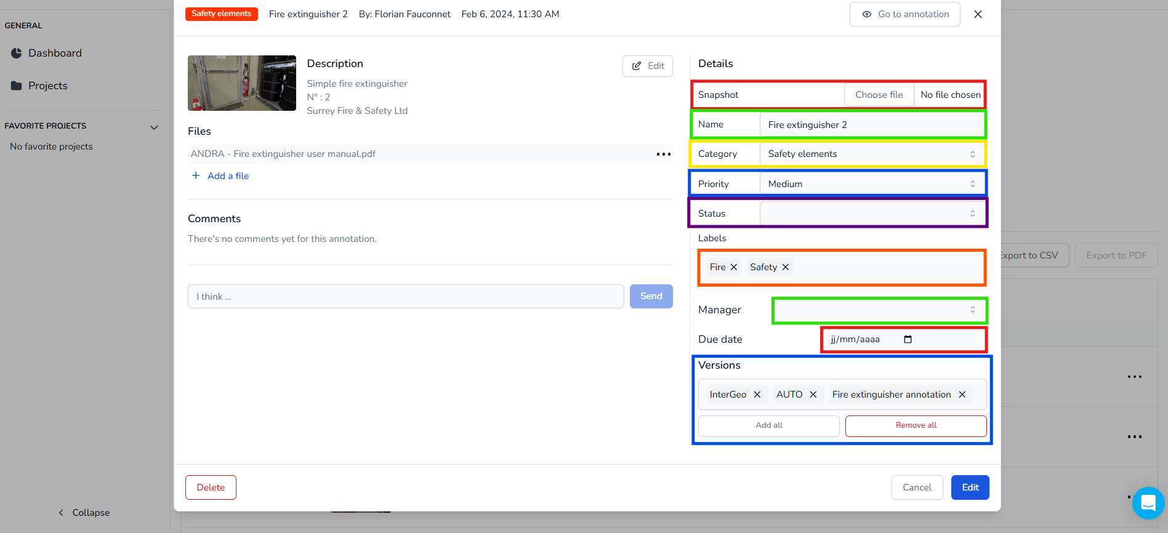The width and height of the screenshot is (1168, 533).
Task: Open the Status dropdown
Action: click(871, 214)
